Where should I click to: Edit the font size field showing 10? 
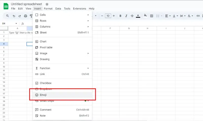(x=108, y=16)
